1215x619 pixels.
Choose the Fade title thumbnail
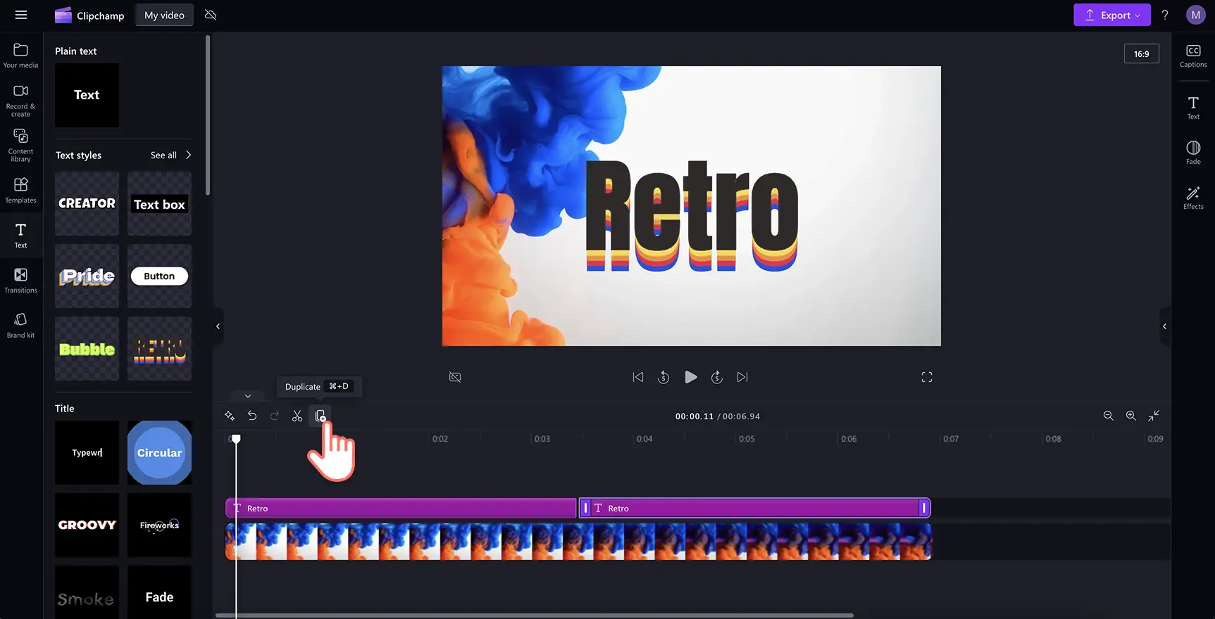click(159, 592)
